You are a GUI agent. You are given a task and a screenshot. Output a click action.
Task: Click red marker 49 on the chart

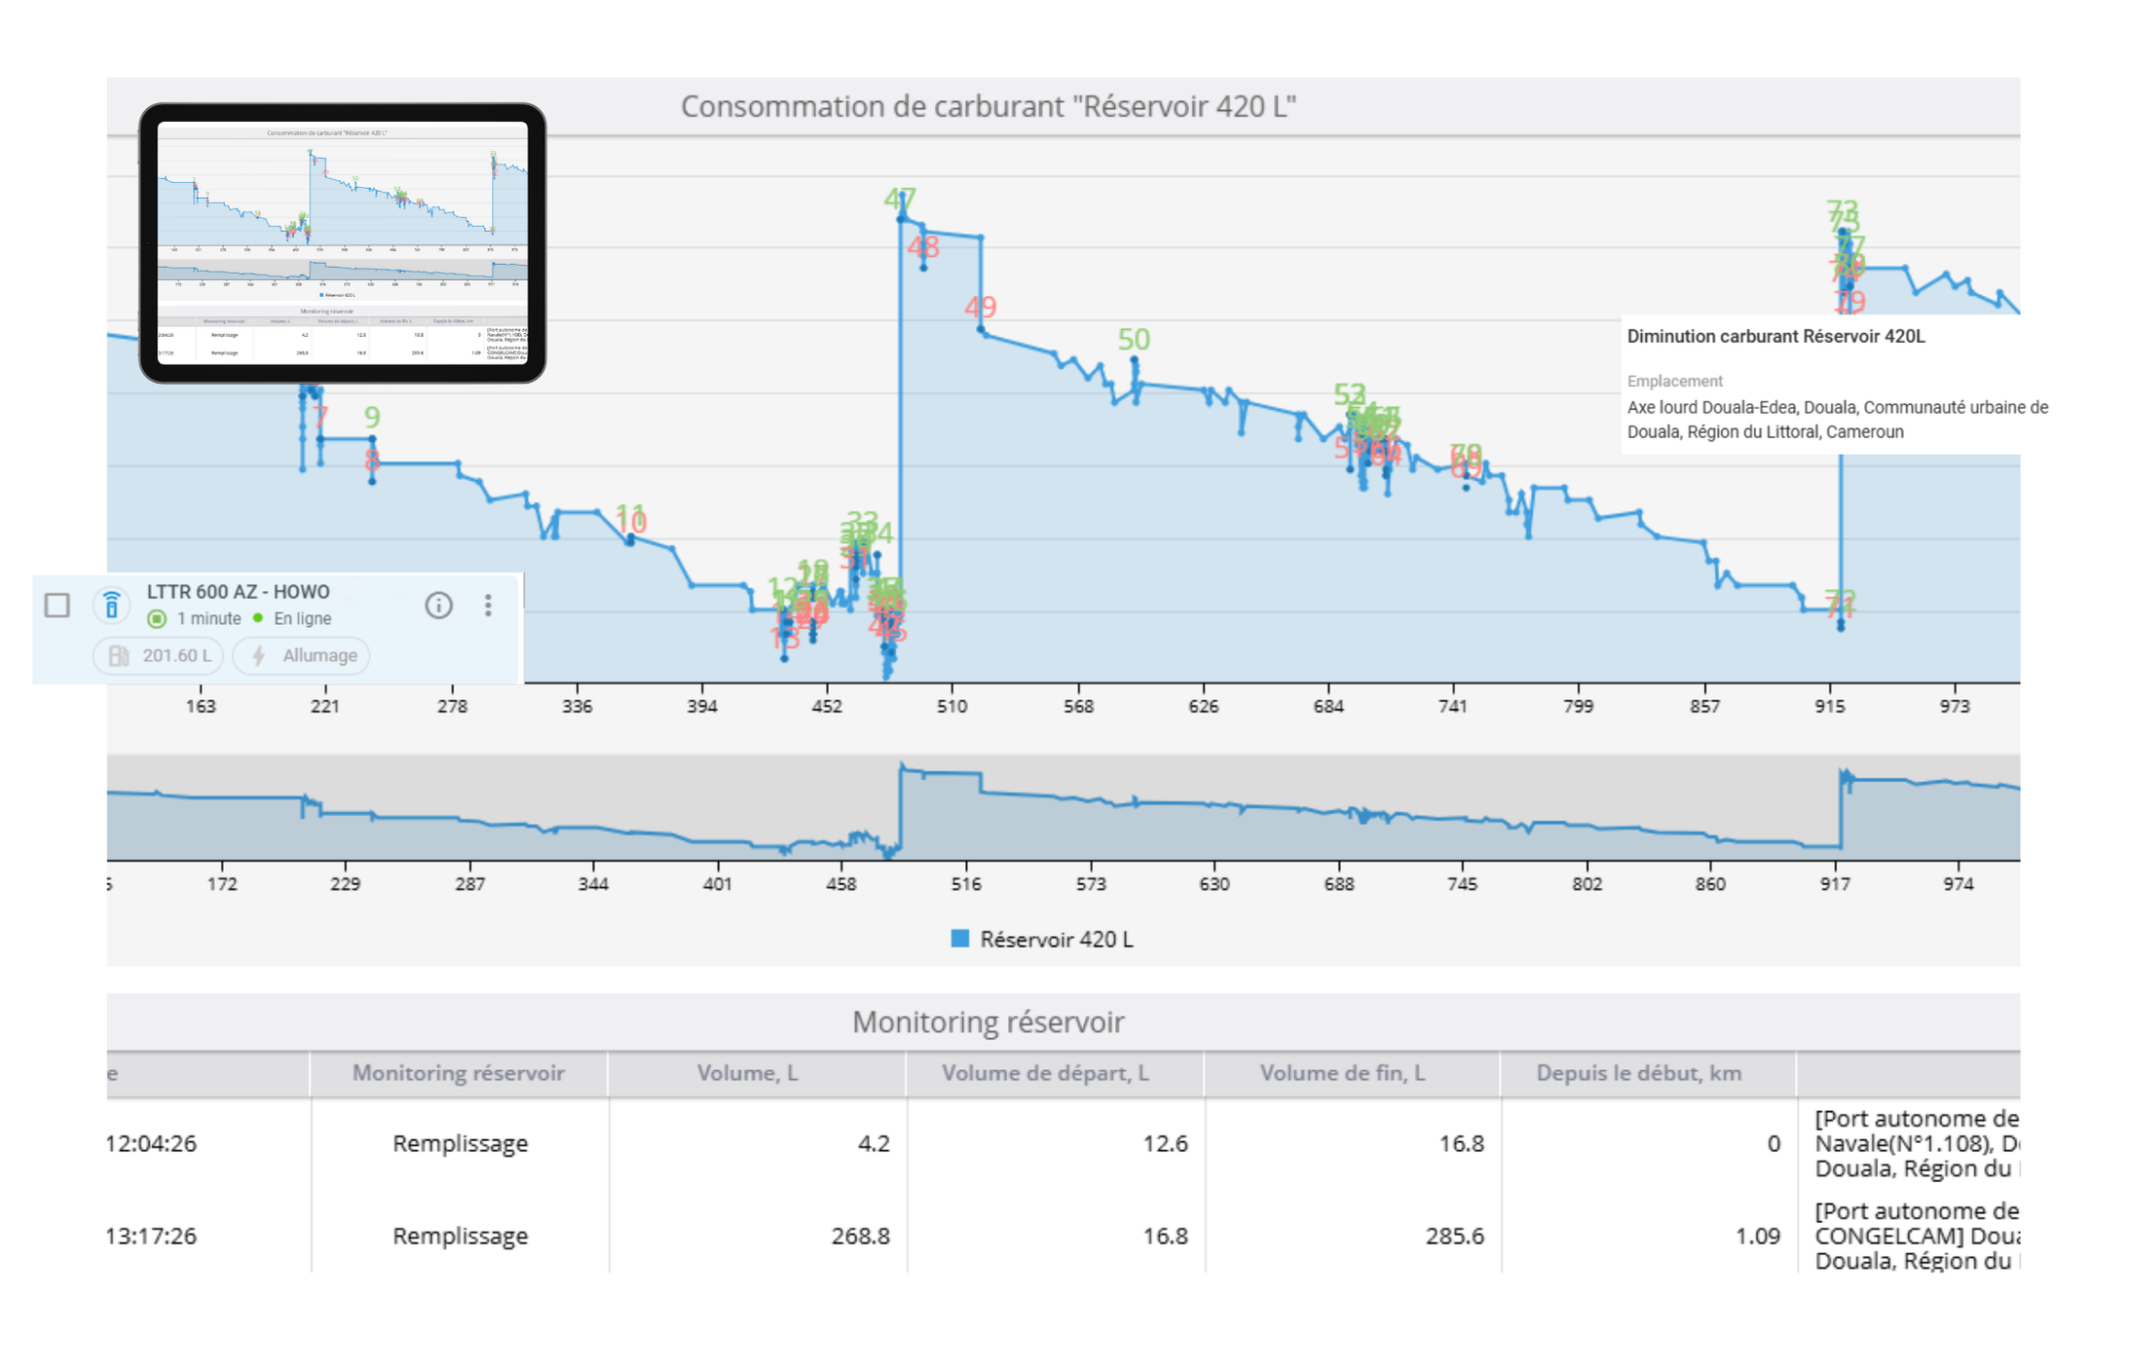point(980,308)
